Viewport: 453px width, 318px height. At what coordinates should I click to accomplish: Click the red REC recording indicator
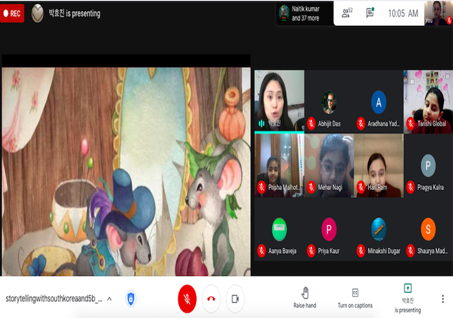(12, 14)
